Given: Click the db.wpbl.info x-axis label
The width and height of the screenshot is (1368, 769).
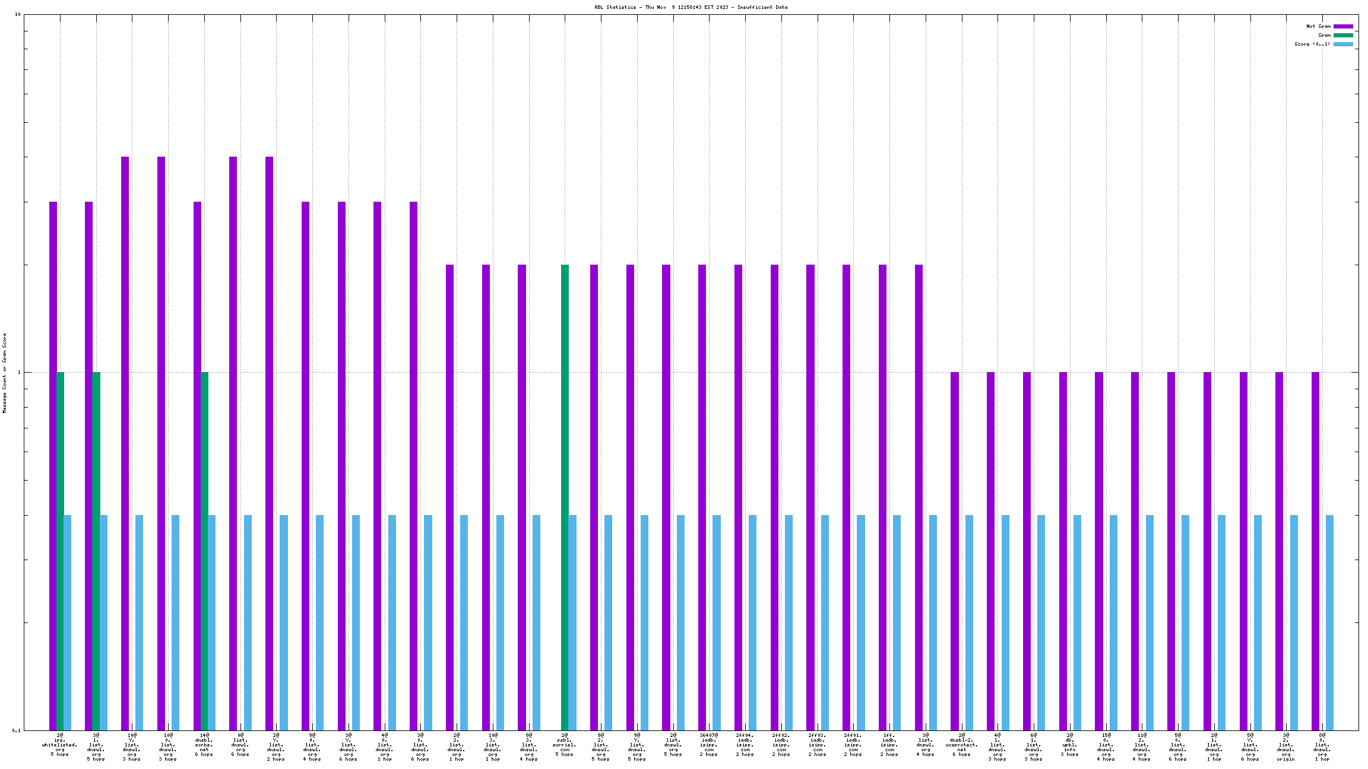Looking at the screenshot, I should tap(1069, 745).
